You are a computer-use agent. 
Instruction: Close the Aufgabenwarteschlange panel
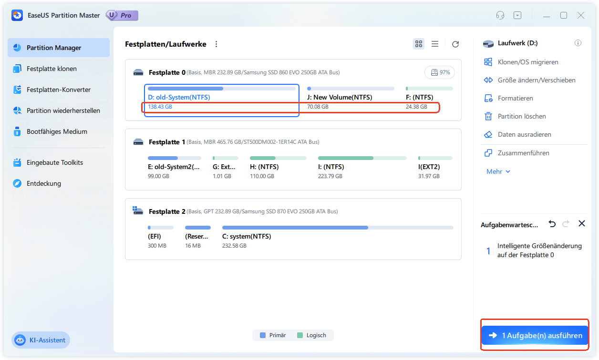pos(582,224)
